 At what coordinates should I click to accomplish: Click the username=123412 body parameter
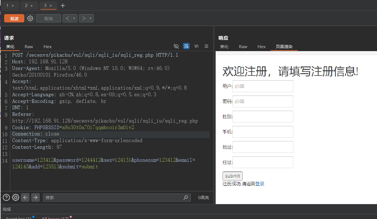tap(33, 160)
